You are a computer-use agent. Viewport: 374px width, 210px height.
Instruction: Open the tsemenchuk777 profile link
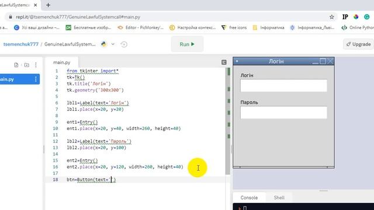[21, 44]
